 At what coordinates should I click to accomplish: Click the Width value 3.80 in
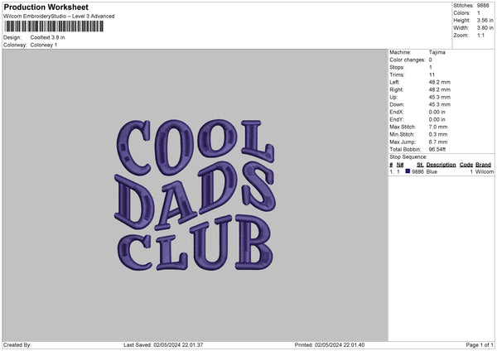485,28
